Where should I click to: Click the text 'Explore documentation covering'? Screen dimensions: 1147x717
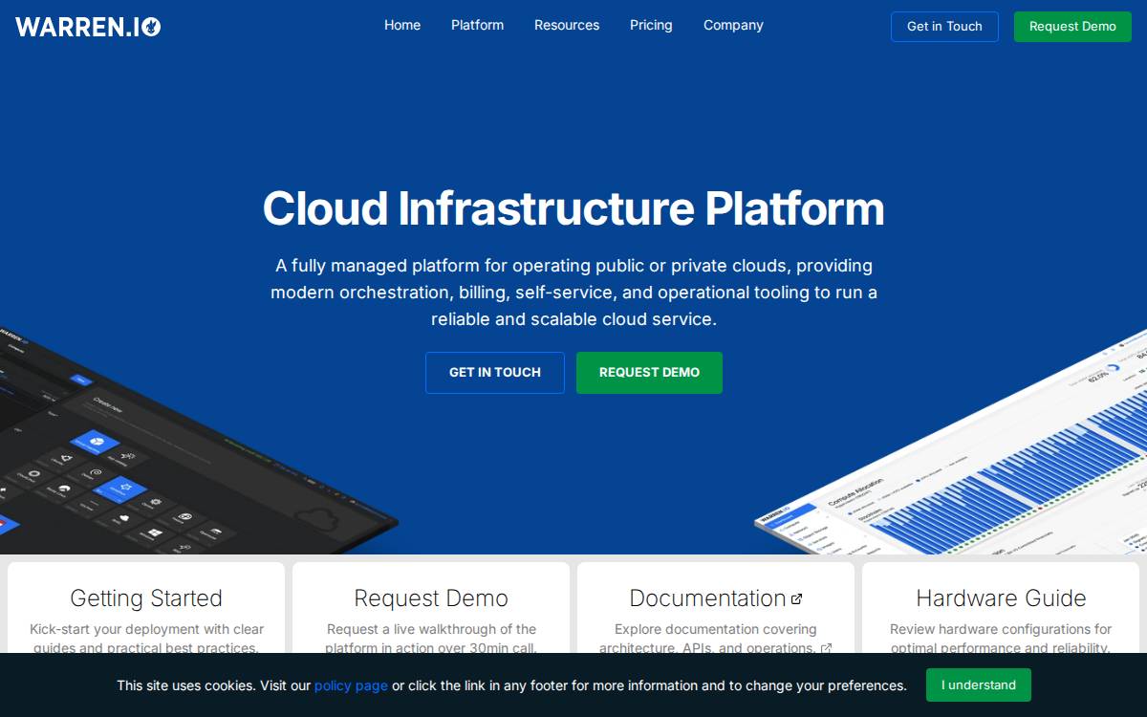click(x=715, y=629)
